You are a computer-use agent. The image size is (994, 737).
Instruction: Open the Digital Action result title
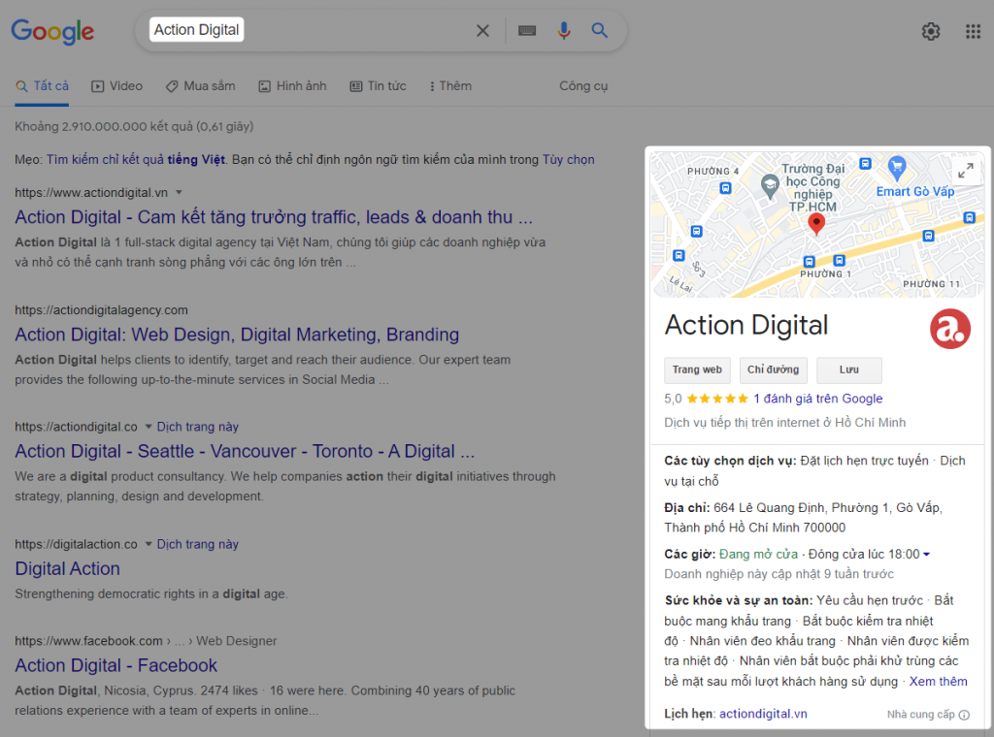pyautogui.click(x=67, y=568)
